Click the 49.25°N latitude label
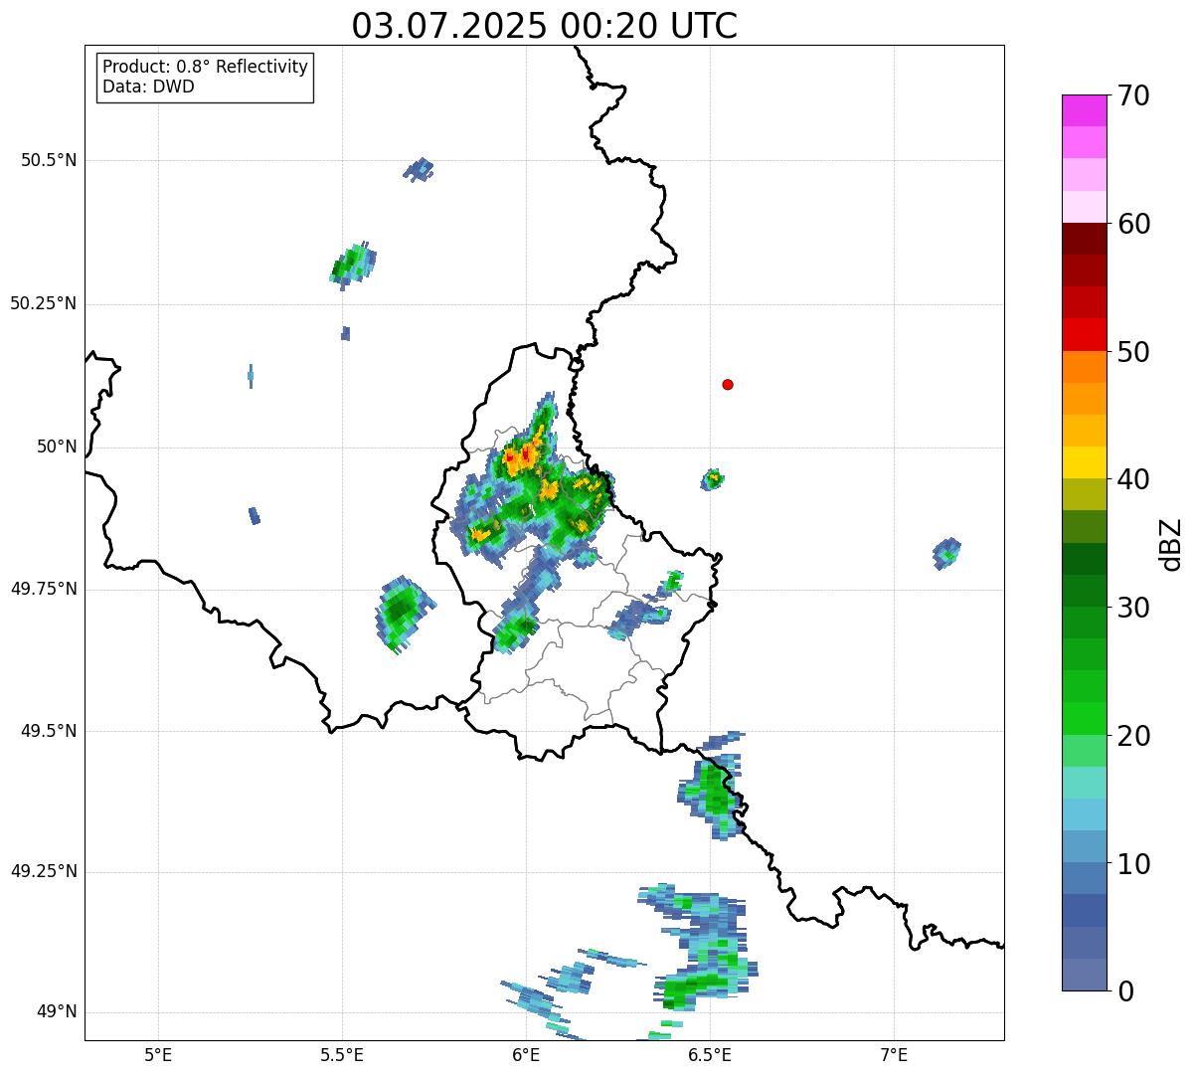Image resolution: width=1195 pixels, height=1075 pixels. (x=43, y=871)
